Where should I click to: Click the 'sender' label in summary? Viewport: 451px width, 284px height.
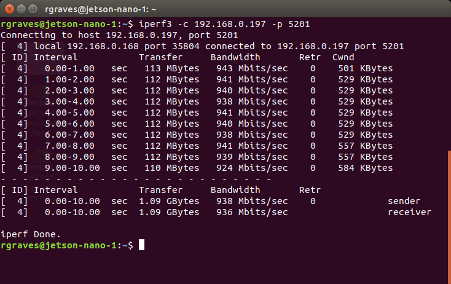pyautogui.click(x=404, y=201)
